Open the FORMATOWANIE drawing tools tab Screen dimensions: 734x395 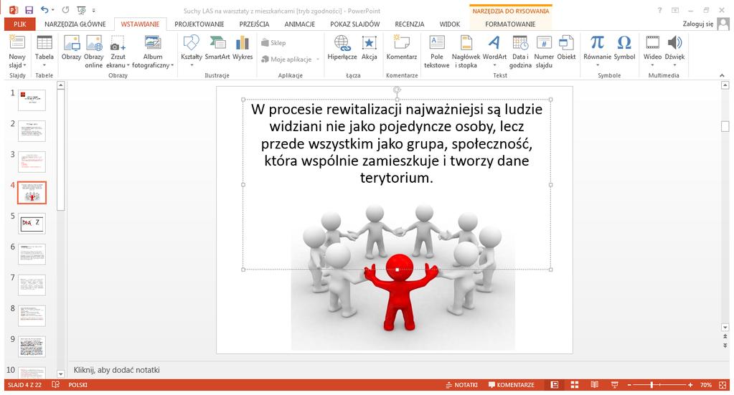click(510, 24)
